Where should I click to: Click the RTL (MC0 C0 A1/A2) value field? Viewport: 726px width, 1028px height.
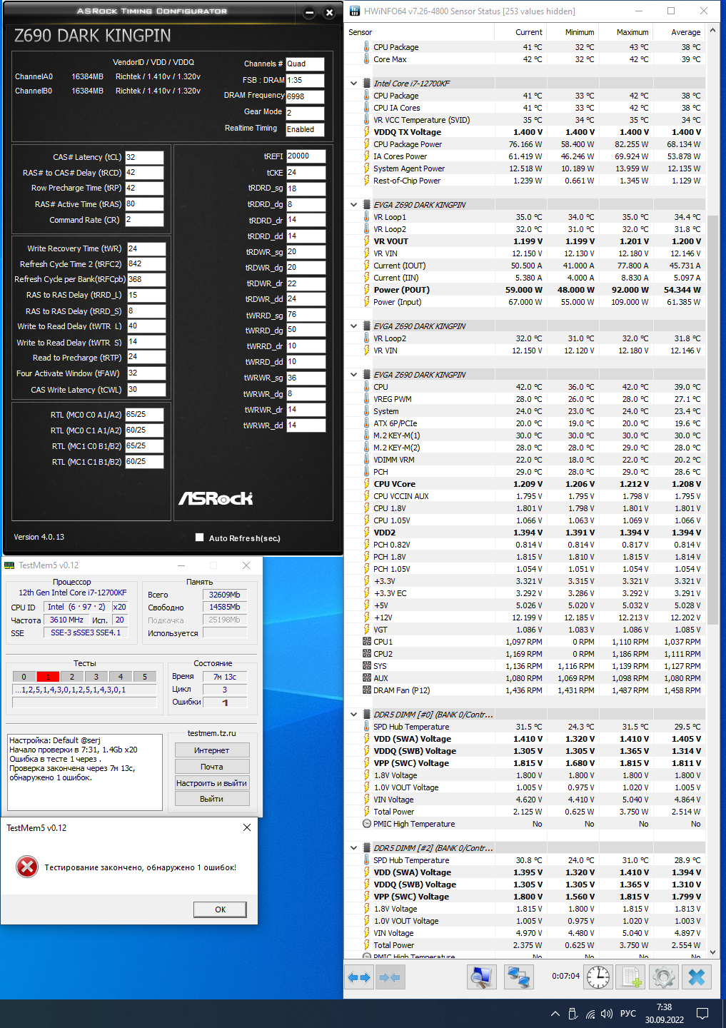tap(145, 415)
